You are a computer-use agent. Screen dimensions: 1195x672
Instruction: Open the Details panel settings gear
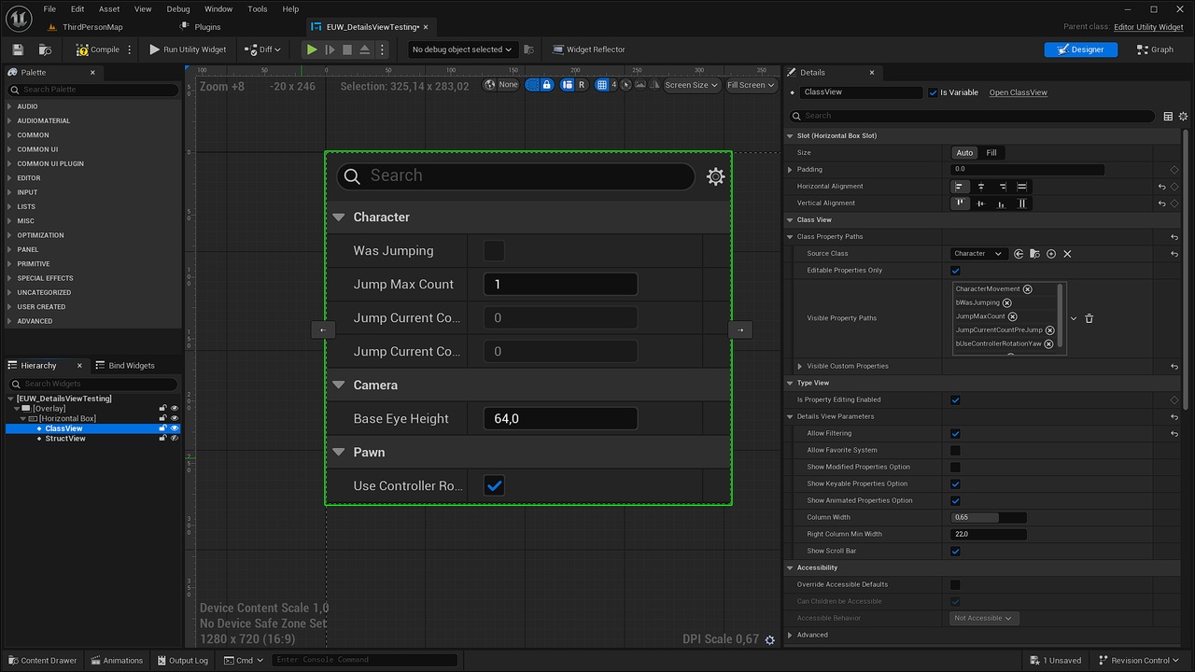coord(1184,116)
